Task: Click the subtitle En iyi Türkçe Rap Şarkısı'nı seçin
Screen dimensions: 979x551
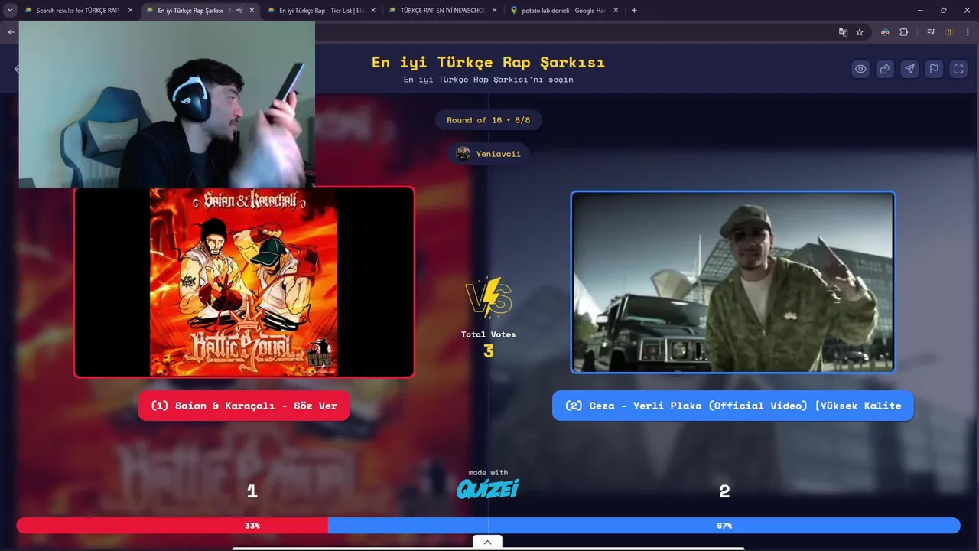Action: [488, 80]
